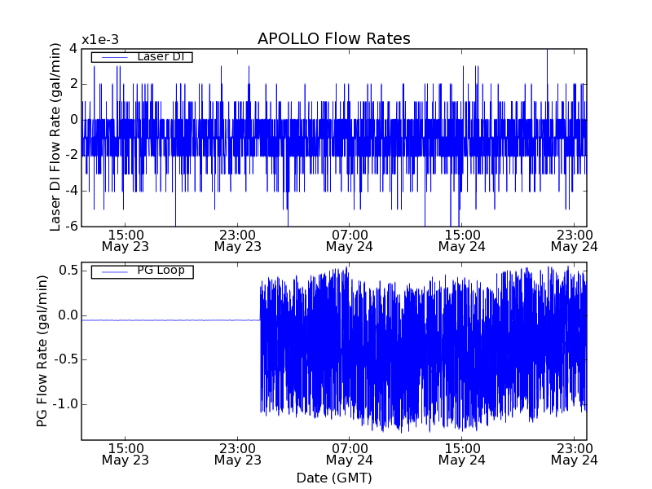
Task: Select the PG Loop legend label
Action: [161, 271]
